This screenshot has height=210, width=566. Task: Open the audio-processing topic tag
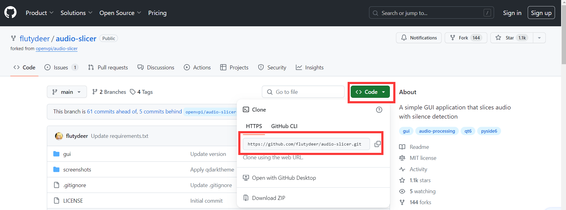click(x=437, y=131)
